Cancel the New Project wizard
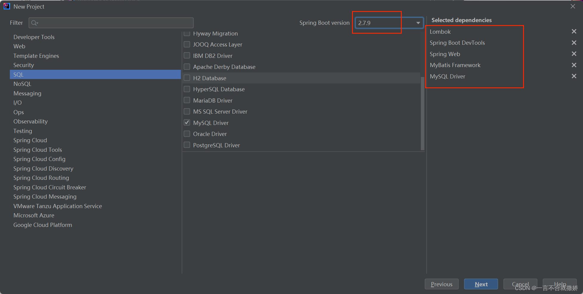Image resolution: width=583 pixels, height=294 pixels. coord(520,284)
